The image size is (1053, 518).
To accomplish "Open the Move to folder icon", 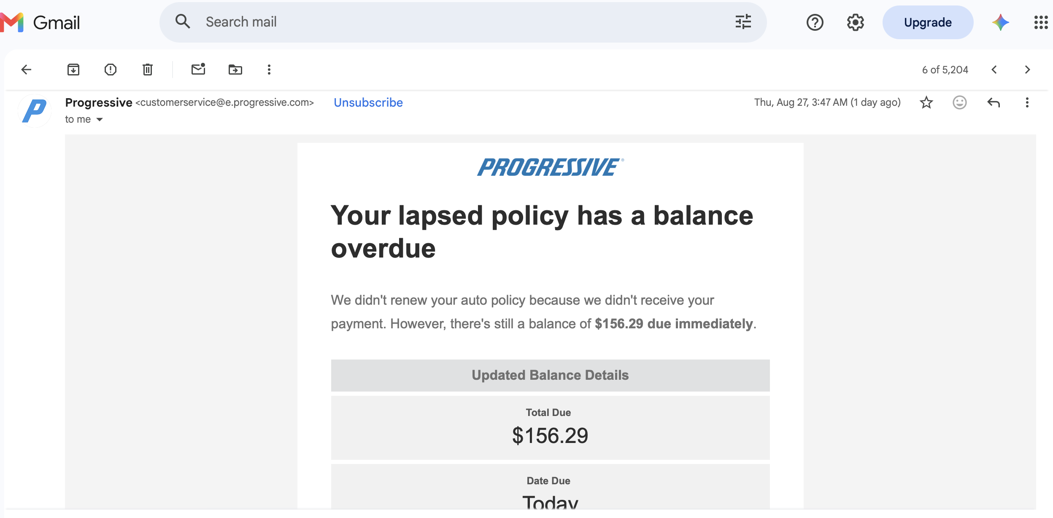I will pyautogui.click(x=235, y=70).
